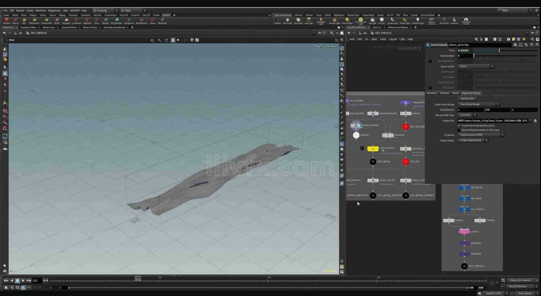Toggle the real time playback button
Image resolution: width=541 pixels, height=296 pixels.
point(23,287)
